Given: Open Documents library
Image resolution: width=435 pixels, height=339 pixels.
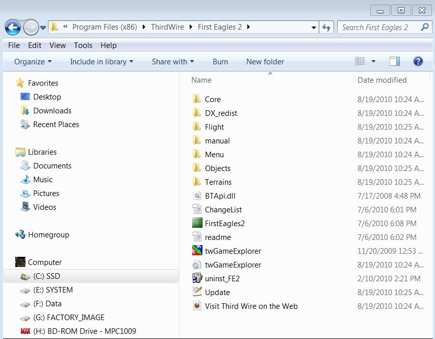Looking at the screenshot, I should click(x=52, y=166).
